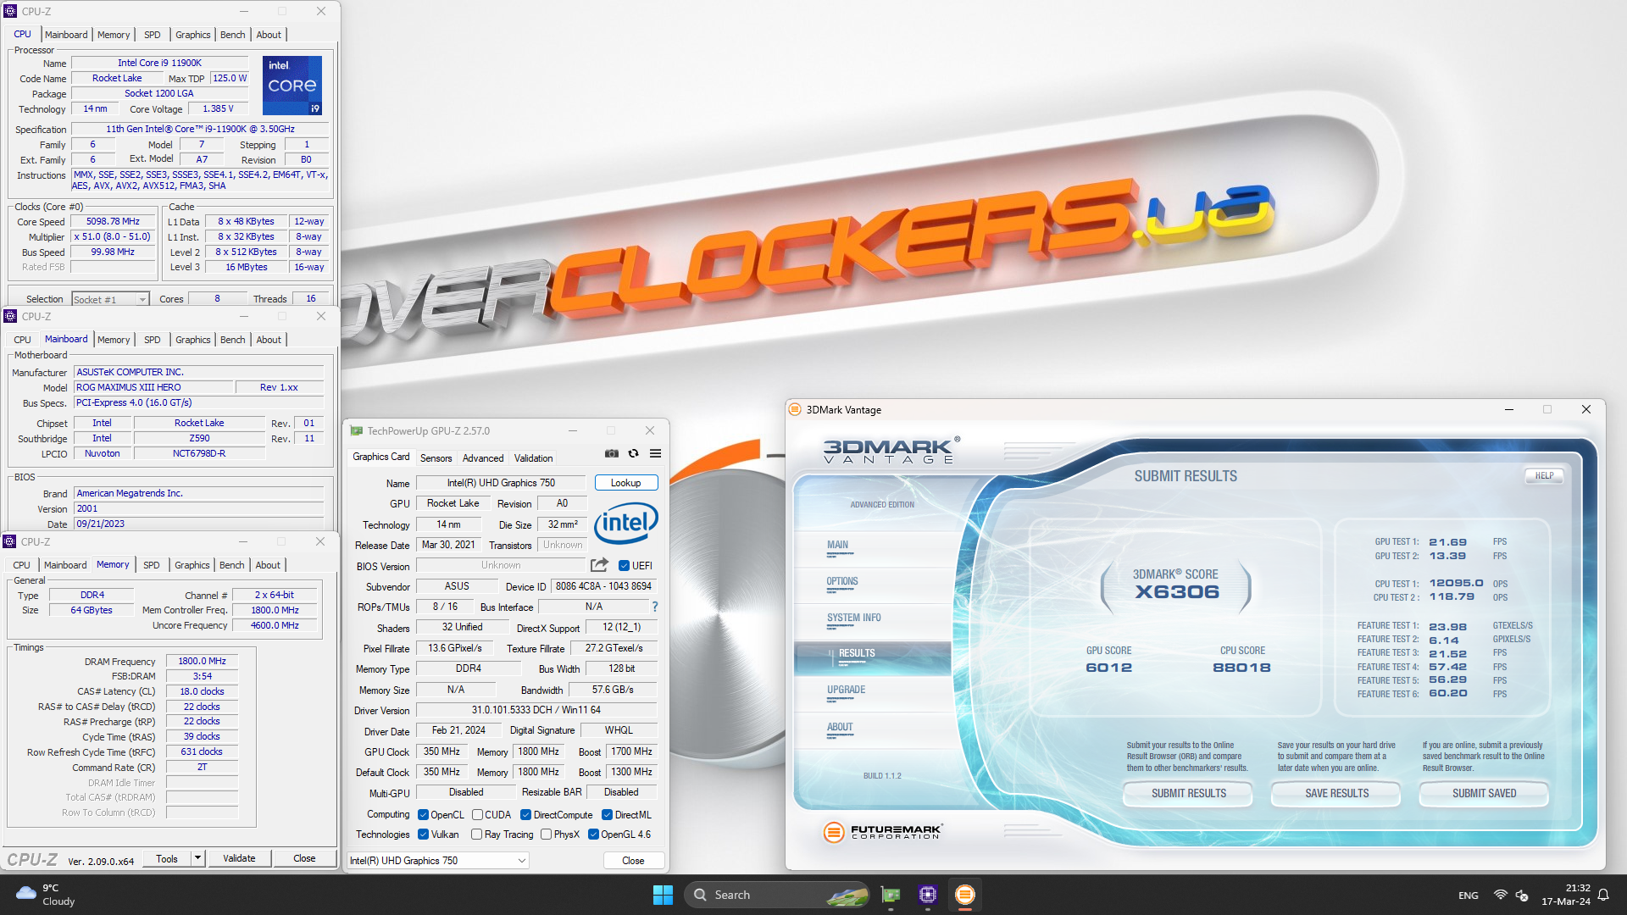Image resolution: width=1627 pixels, height=915 pixels.
Task: Click the CPU-Z taskbar icon
Action: click(x=928, y=895)
